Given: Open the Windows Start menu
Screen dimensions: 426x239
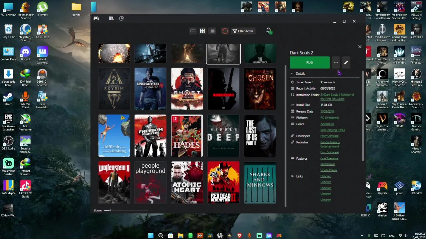Looking at the screenshot, I should [x=151, y=236].
